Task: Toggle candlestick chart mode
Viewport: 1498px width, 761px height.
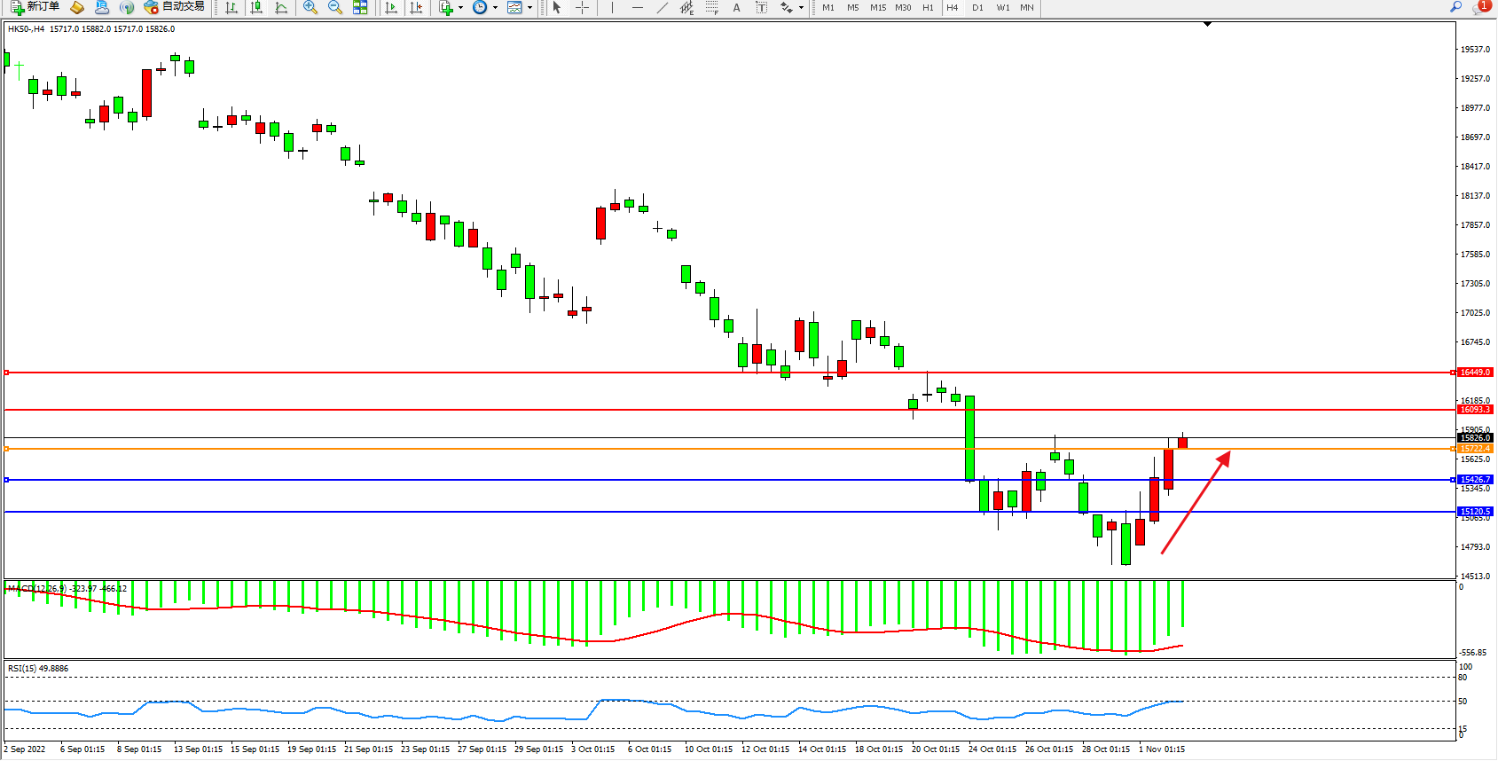Action: pyautogui.click(x=256, y=7)
